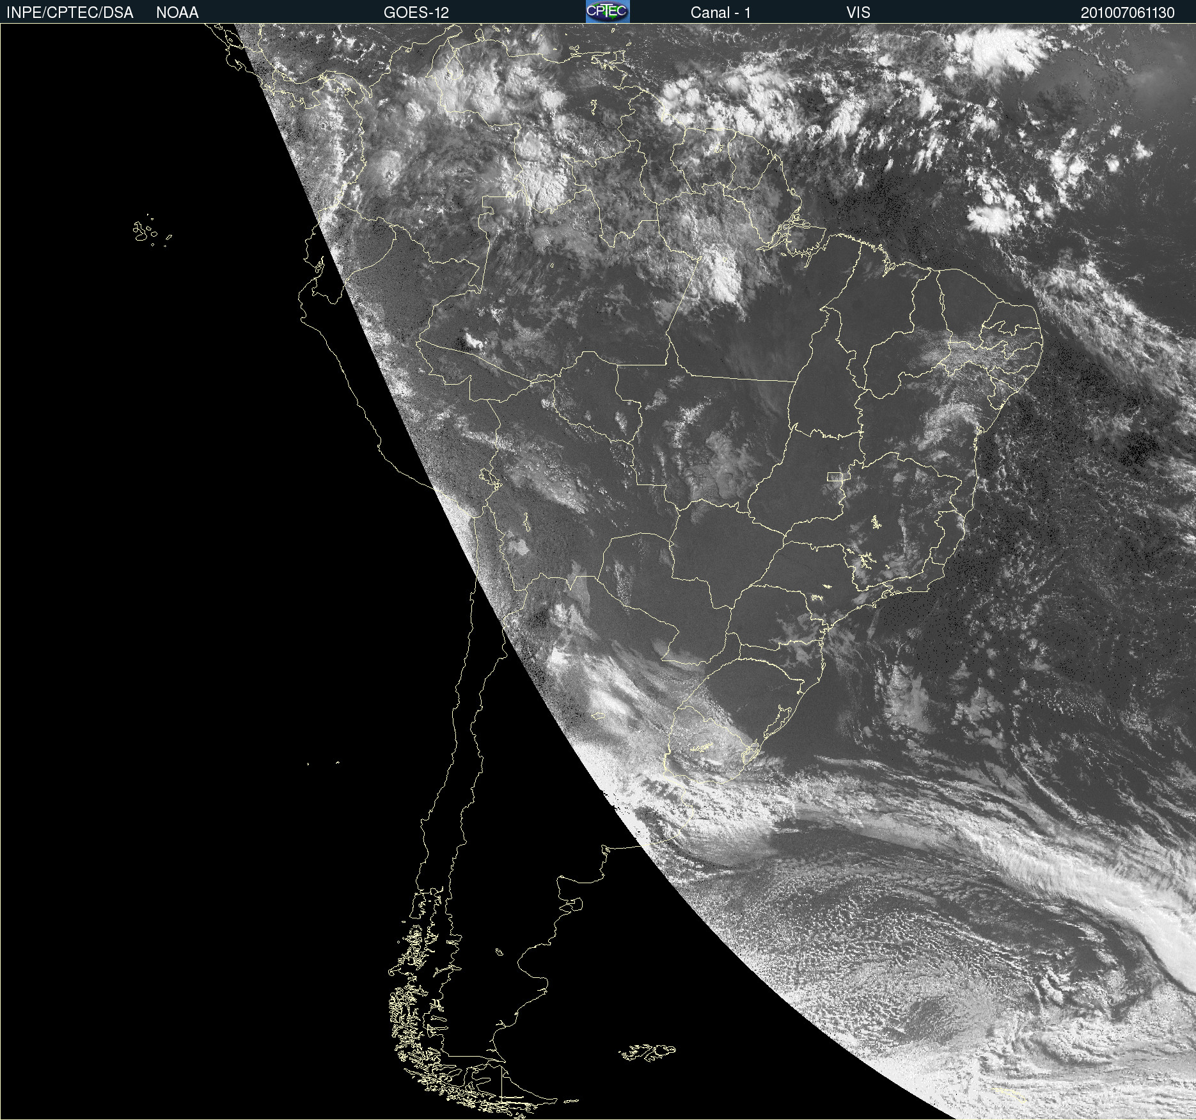The height and width of the screenshot is (1120, 1196).
Task: Select the NOAA label in header
Action: [177, 13]
